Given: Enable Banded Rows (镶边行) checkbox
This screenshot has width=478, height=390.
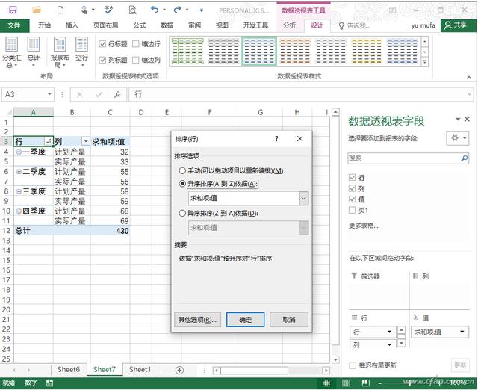Looking at the screenshot, I should [136, 44].
